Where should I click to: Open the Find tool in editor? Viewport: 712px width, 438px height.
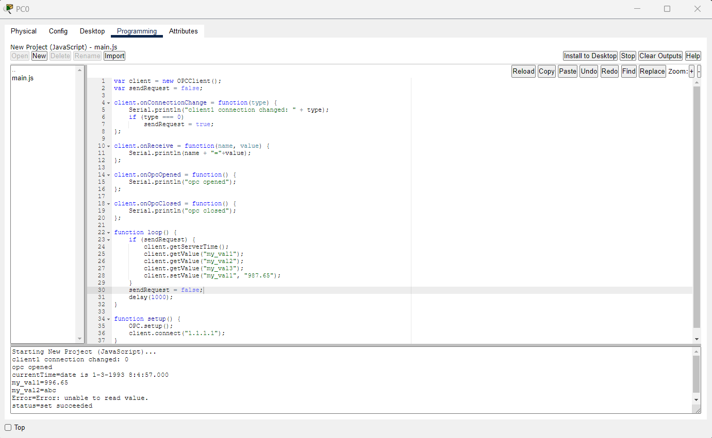[628, 72]
